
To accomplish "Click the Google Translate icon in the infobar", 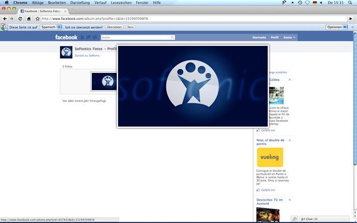I will click(x=4, y=27).
